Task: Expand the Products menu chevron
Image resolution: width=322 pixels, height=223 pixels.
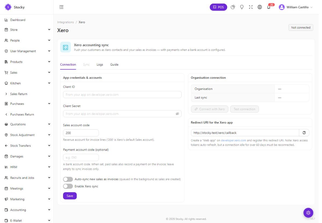Action: tap(49, 62)
